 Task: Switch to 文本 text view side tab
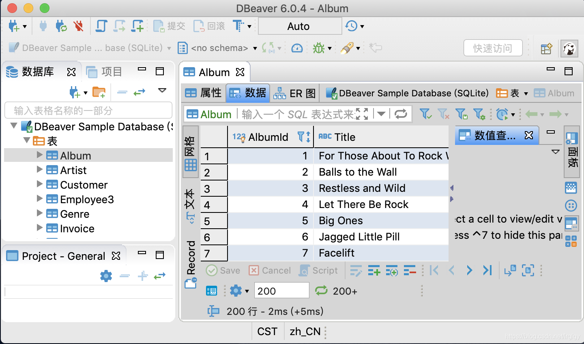191,206
